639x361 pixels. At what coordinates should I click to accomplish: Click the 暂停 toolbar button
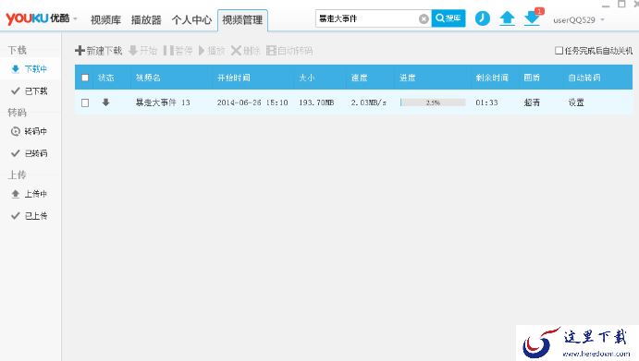178,51
